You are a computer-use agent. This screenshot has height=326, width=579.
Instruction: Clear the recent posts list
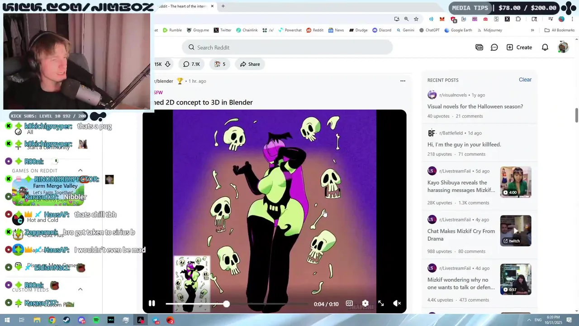pyautogui.click(x=525, y=80)
